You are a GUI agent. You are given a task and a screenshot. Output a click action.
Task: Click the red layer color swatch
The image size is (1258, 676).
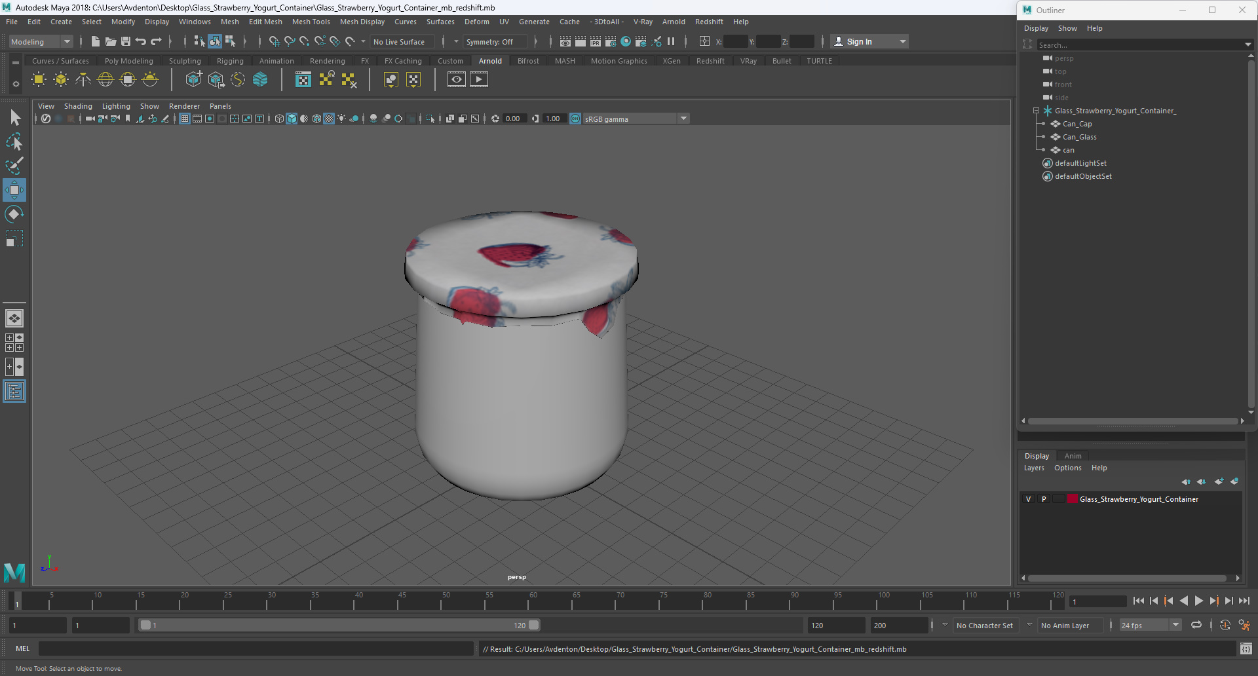pyautogui.click(x=1073, y=499)
